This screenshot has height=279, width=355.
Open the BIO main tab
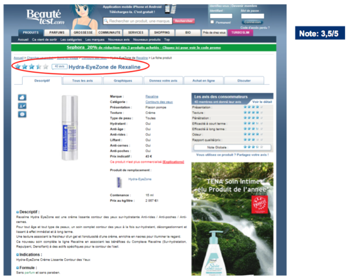point(188,33)
